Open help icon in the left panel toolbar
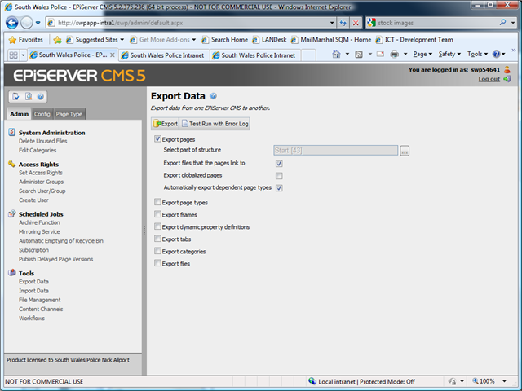 pyautogui.click(x=40, y=97)
